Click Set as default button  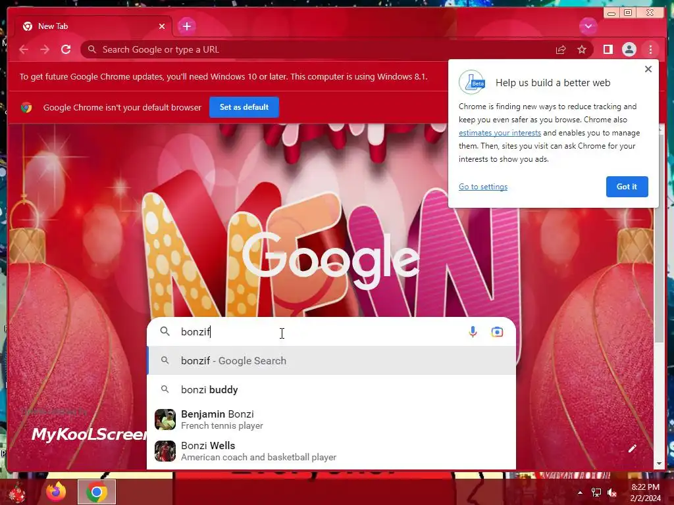coord(244,107)
